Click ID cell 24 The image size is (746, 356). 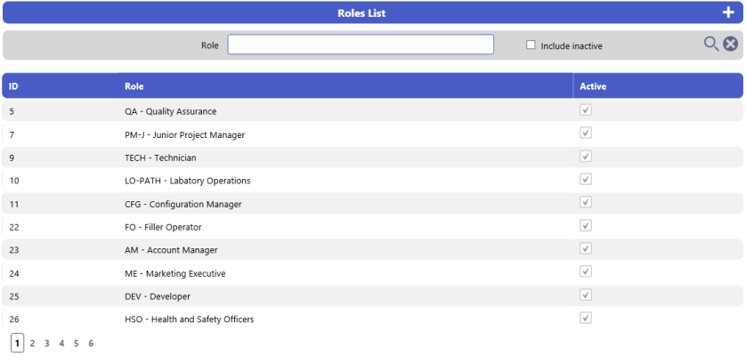click(x=13, y=273)
